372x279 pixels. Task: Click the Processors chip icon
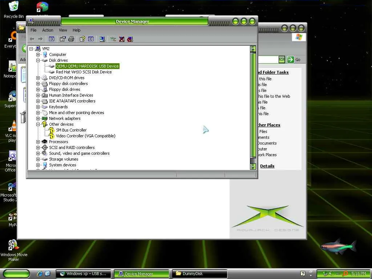(x=45, y=142)
